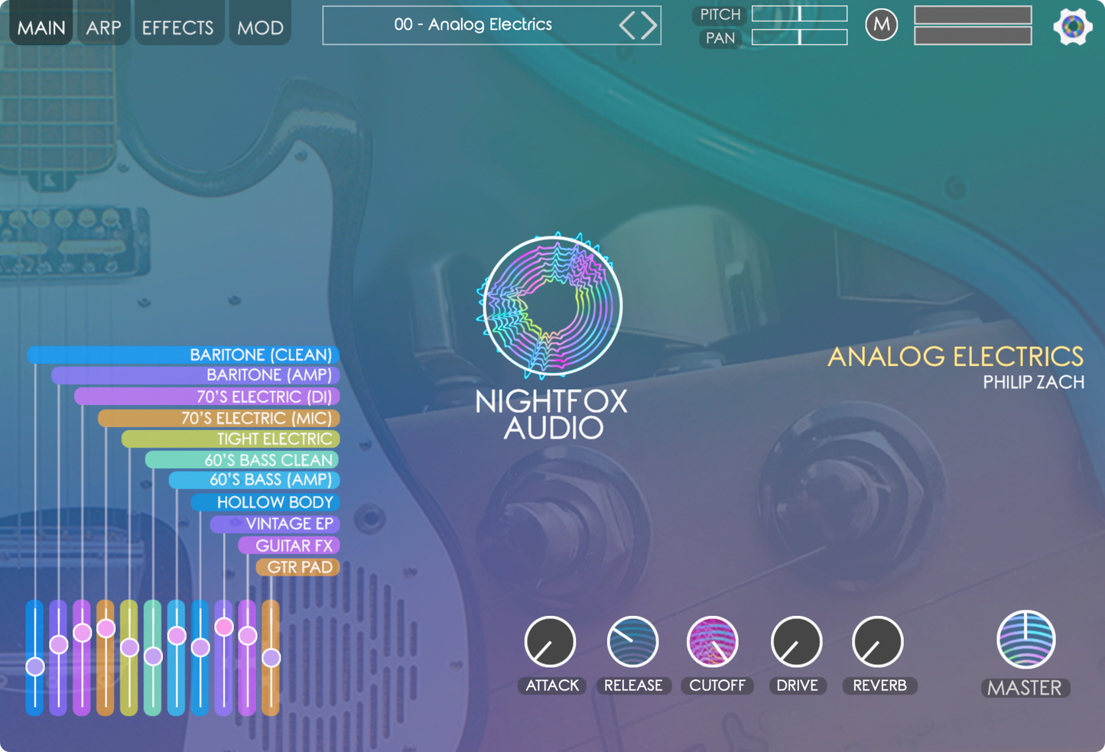Toggle the master mute M button
Screen dimensions: 1105x752
coord(881,24)
